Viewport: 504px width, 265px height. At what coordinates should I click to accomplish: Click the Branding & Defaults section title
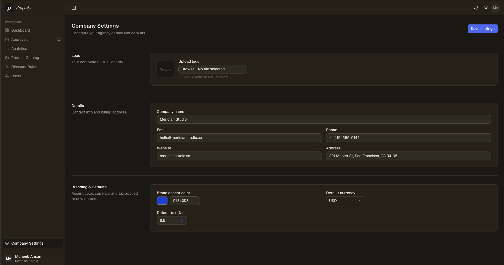click(89, 187)
